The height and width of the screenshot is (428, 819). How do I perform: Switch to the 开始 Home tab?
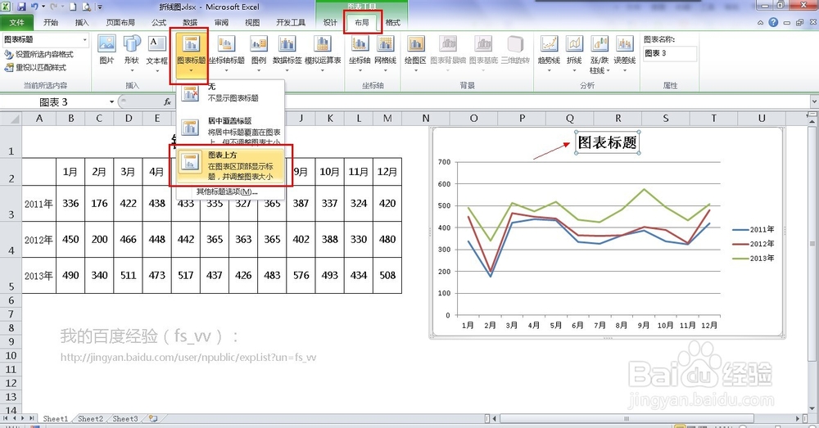coord(51,22)
